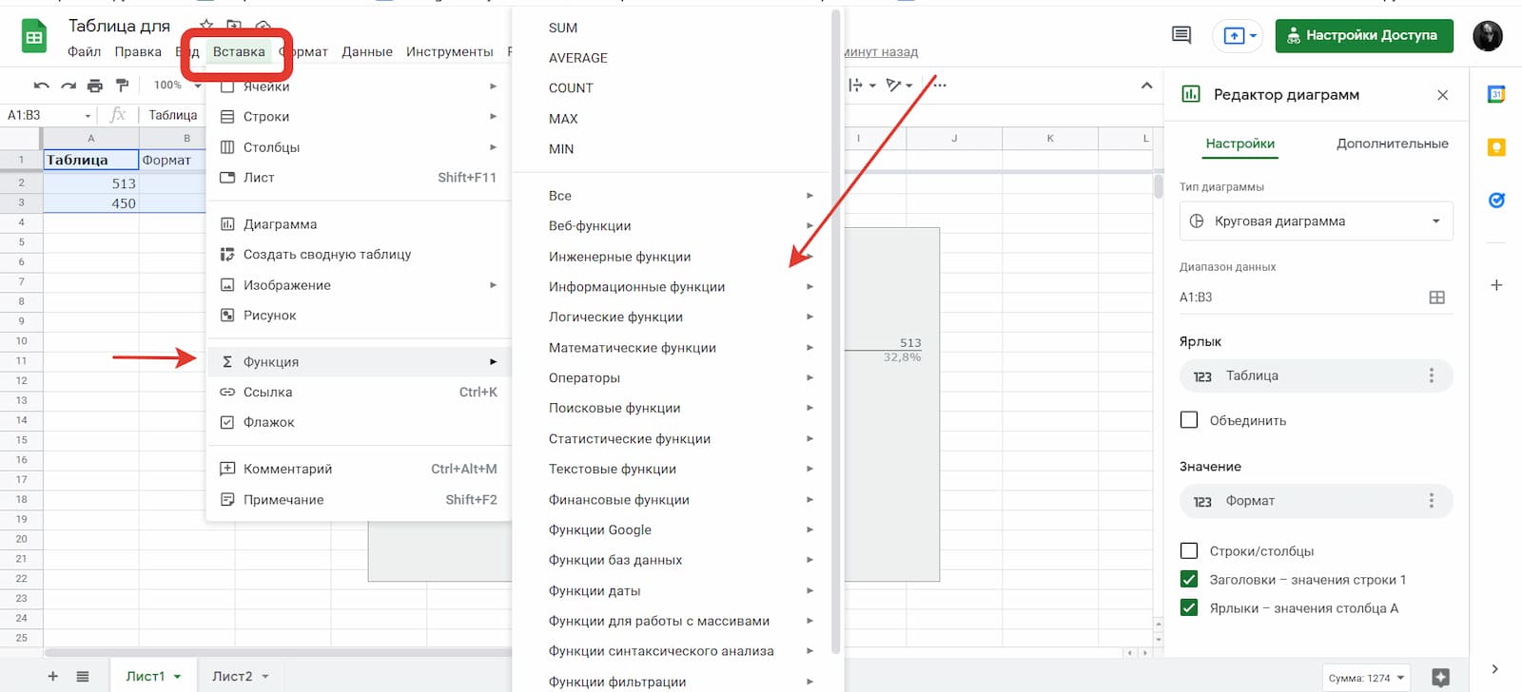Viewport: 1522px width, 692px height.
Task: Click the Настройки Доступа share button
Action: point(1363,35)
